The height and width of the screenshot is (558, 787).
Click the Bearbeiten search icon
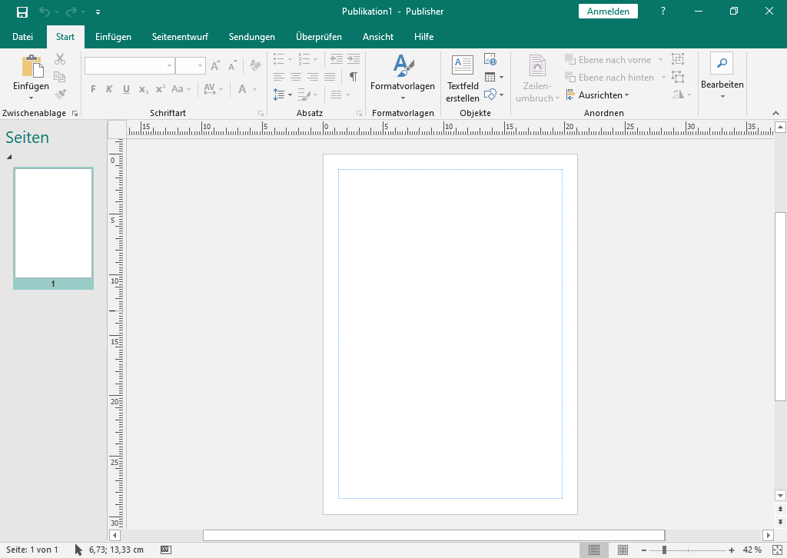(722, 63)
